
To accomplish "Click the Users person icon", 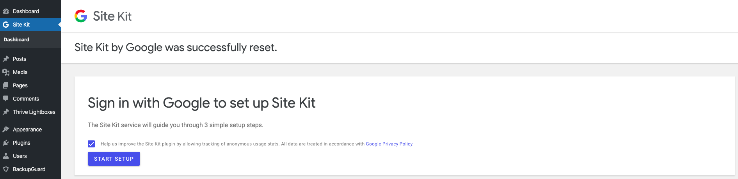I will 6,156.
